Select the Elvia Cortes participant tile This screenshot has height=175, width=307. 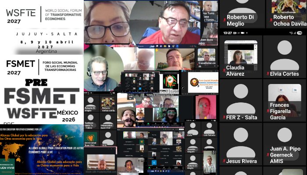285,57
